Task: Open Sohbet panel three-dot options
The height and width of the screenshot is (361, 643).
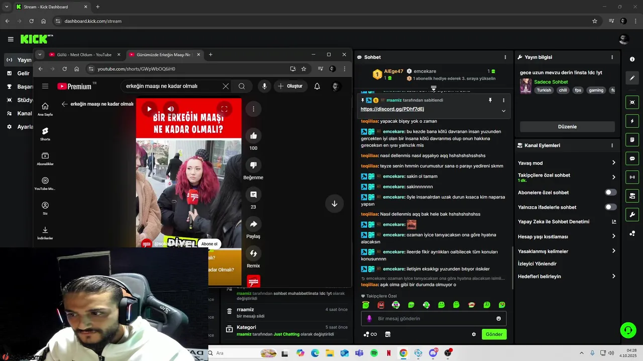Action: tap(505, 57)
